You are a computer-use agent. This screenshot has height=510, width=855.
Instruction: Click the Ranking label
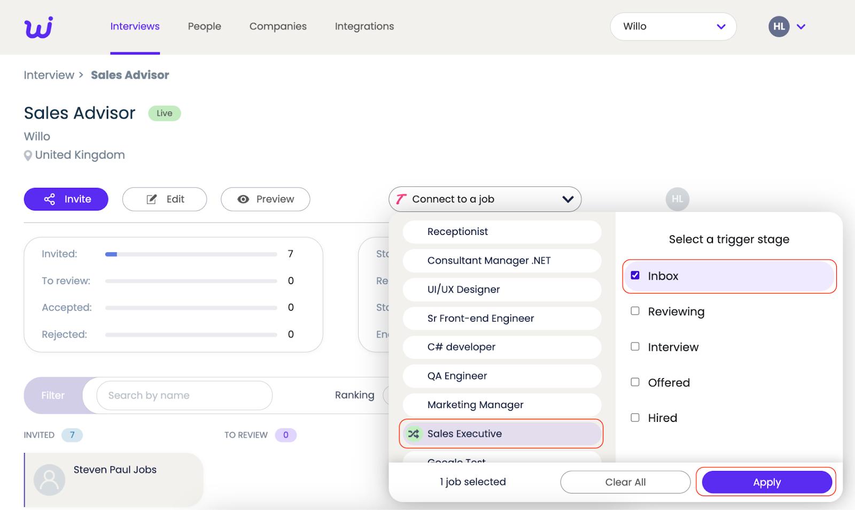355,395
